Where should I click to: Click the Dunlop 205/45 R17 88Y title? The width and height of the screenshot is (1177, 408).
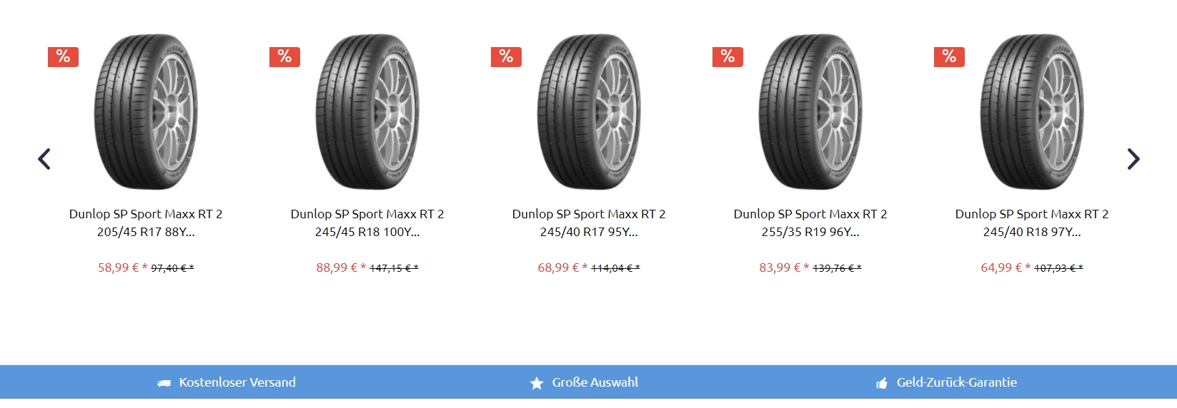146,223
